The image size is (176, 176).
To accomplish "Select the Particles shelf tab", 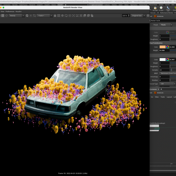I will (x=114, y=5).
